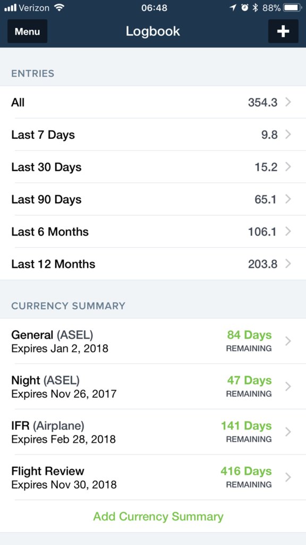The height and width of the screenshot is (545, 306).
Task: Tap Add Currency Summary link
Action: 158,516
